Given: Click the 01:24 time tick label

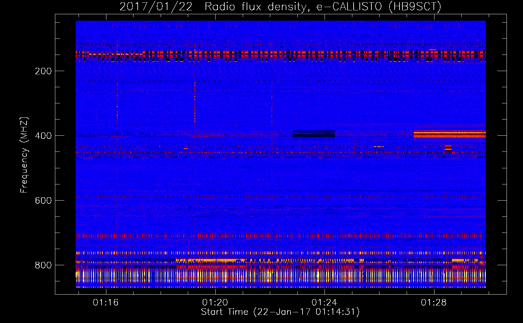Looking at the screenshot, I should 324,302.
